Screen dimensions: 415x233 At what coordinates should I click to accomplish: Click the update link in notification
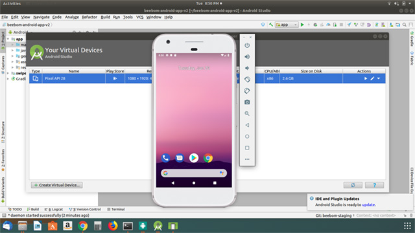pos(368,205)
